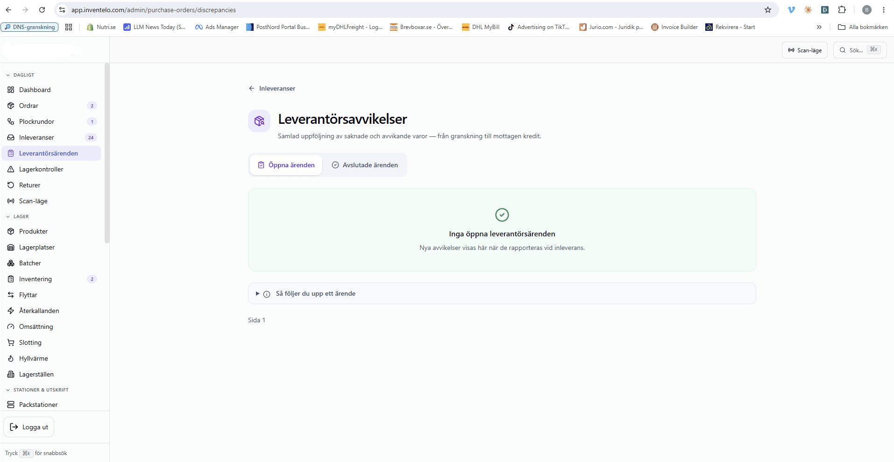Viewport: 894px width, 462px height.
Task: Switch to the Avslutade ärenden tab
Action: (x=365, y=165)
